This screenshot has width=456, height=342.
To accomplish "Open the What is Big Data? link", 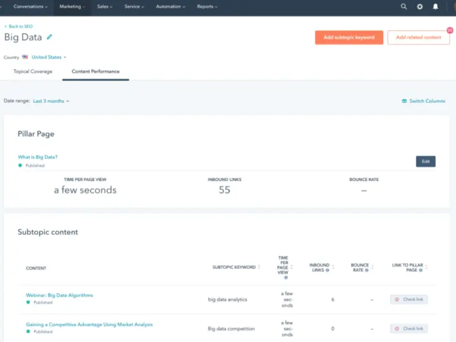I will [38, 157].
